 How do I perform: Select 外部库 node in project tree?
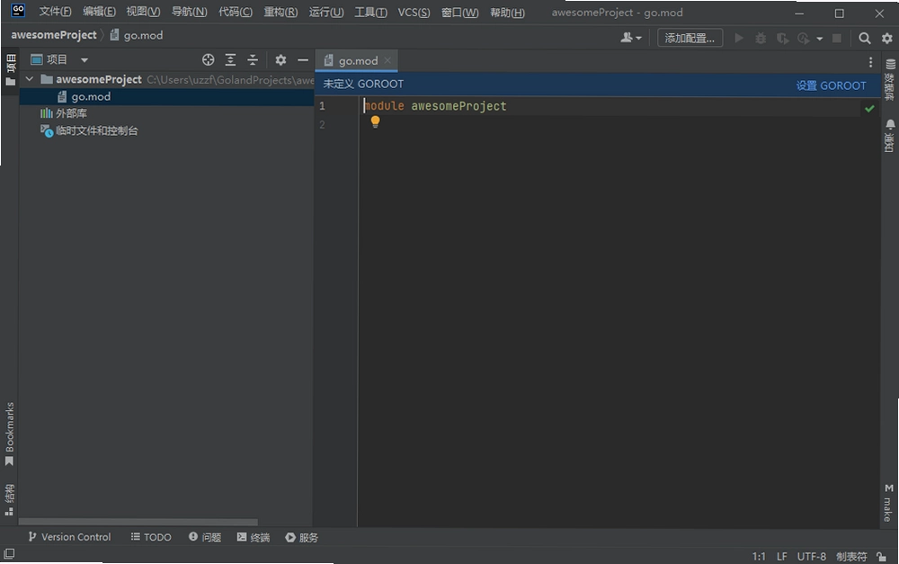pos(63,113)
